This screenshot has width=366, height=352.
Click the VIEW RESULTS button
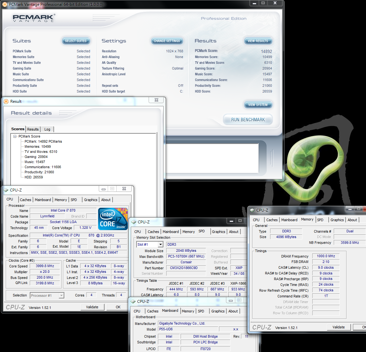point(258,41)
